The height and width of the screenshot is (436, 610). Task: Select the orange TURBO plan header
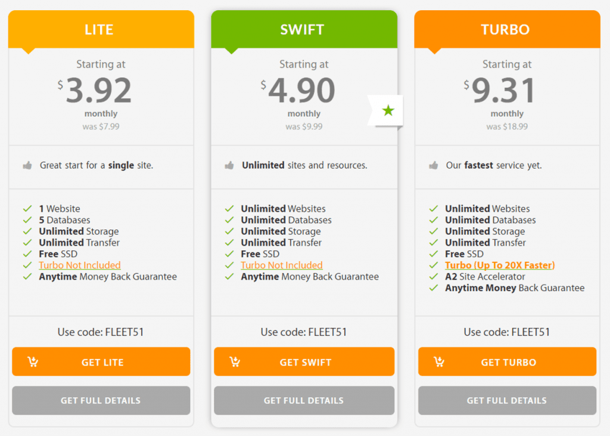(x=507, y=30)
